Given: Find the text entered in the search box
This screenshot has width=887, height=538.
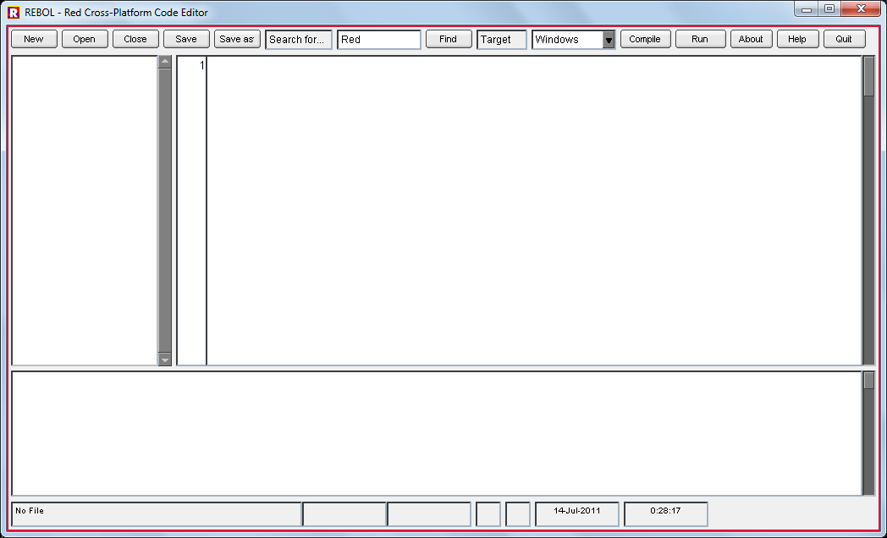Looking at the screenshot, I should [449, 39].
